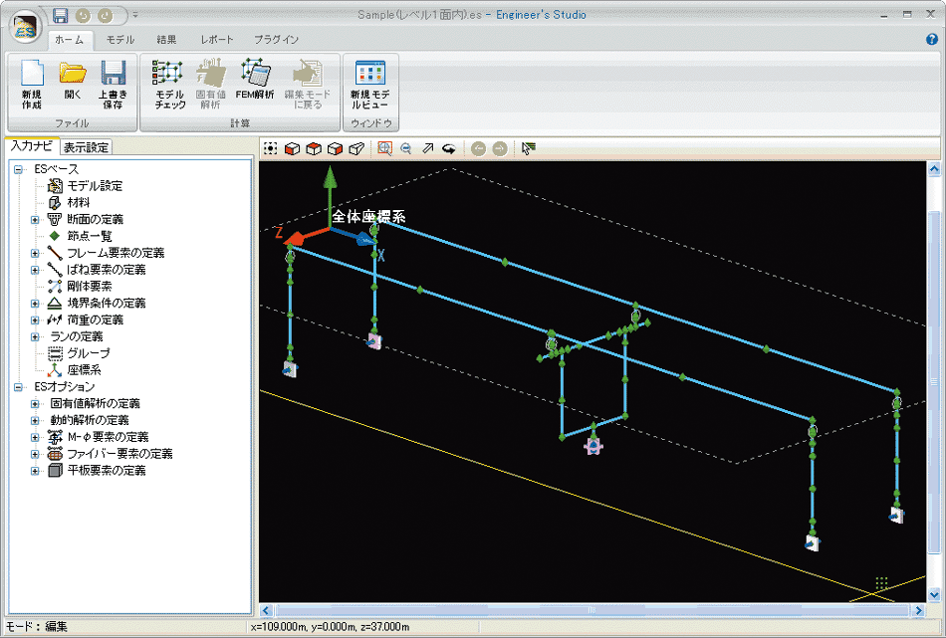Select the 入力ナビ panel tab
The height and width of the screenshot is (638, 946).
coord(32,146)
